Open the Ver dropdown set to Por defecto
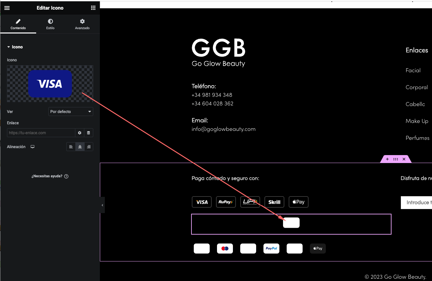This screenshot has height=281, width=432. [71, 112]
